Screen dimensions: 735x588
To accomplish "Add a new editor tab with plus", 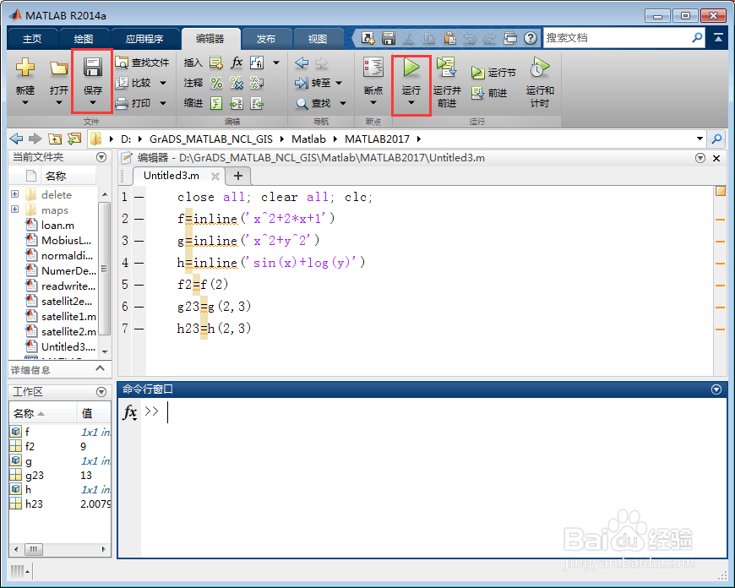I will pyautogui.click(x=238, y=176).
